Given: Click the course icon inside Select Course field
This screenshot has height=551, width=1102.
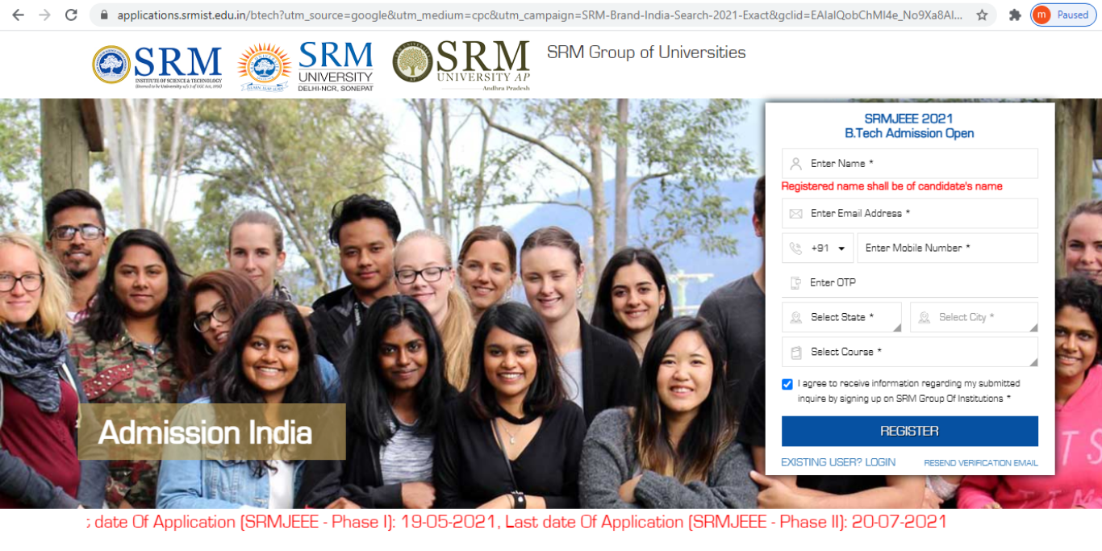Looking at the screenshot, I should tap(797, 352).
